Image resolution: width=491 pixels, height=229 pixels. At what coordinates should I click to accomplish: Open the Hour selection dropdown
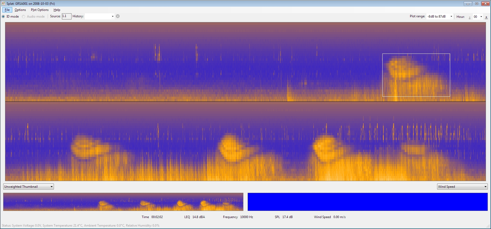pos(478,17)
